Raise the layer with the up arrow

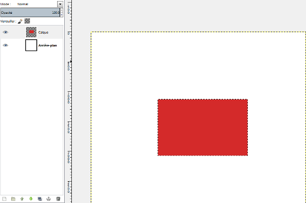click(22, 199)
